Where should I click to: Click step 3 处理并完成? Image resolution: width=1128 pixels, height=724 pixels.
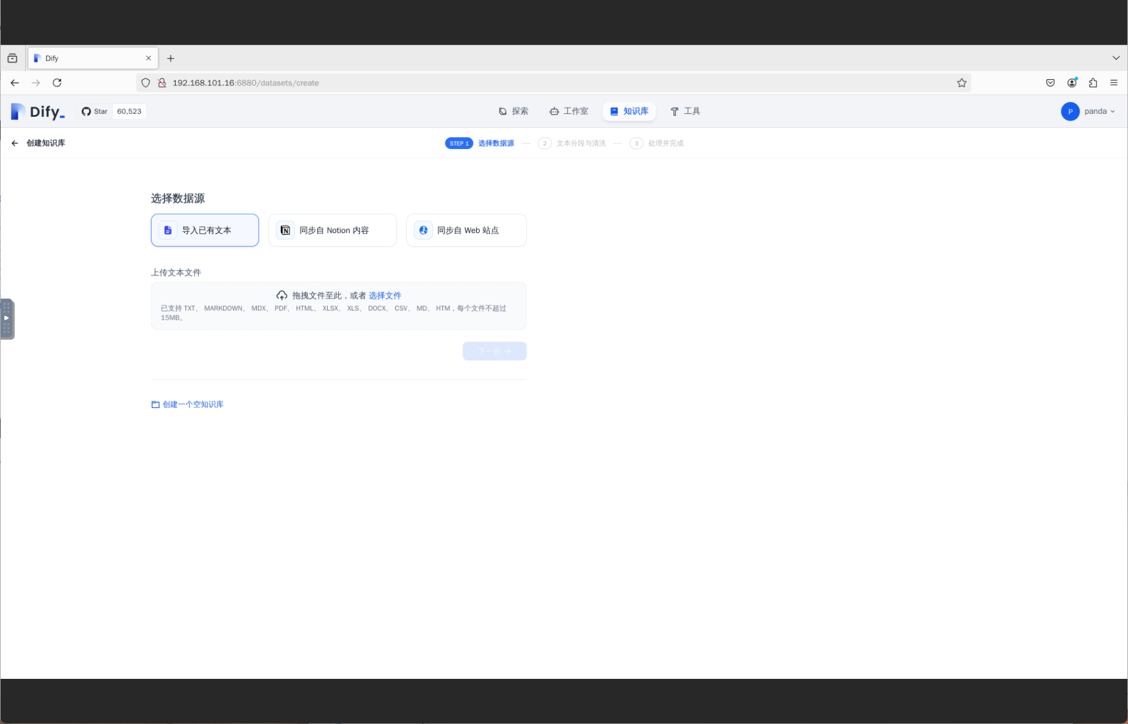(x=657, y=143)
